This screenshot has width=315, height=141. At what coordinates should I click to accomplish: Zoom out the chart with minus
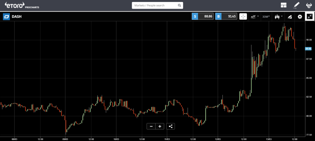point(151,126)
